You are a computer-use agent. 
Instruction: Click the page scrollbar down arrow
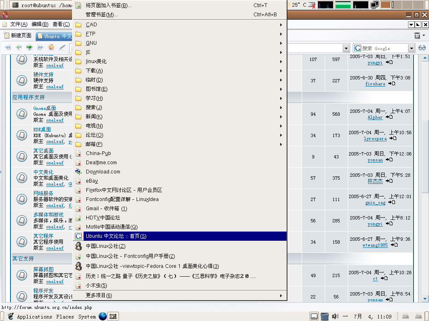click(425, 299)
